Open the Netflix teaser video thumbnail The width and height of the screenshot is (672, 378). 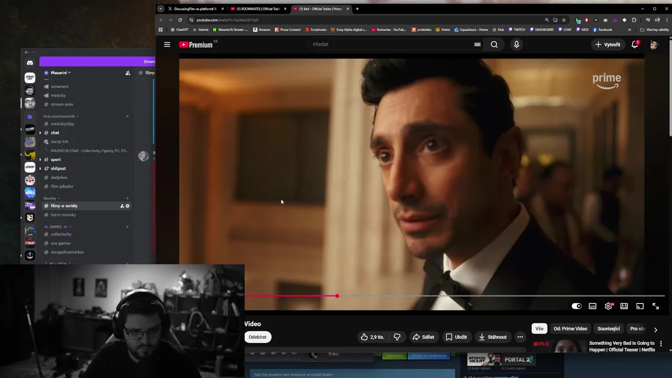[559, 346]
